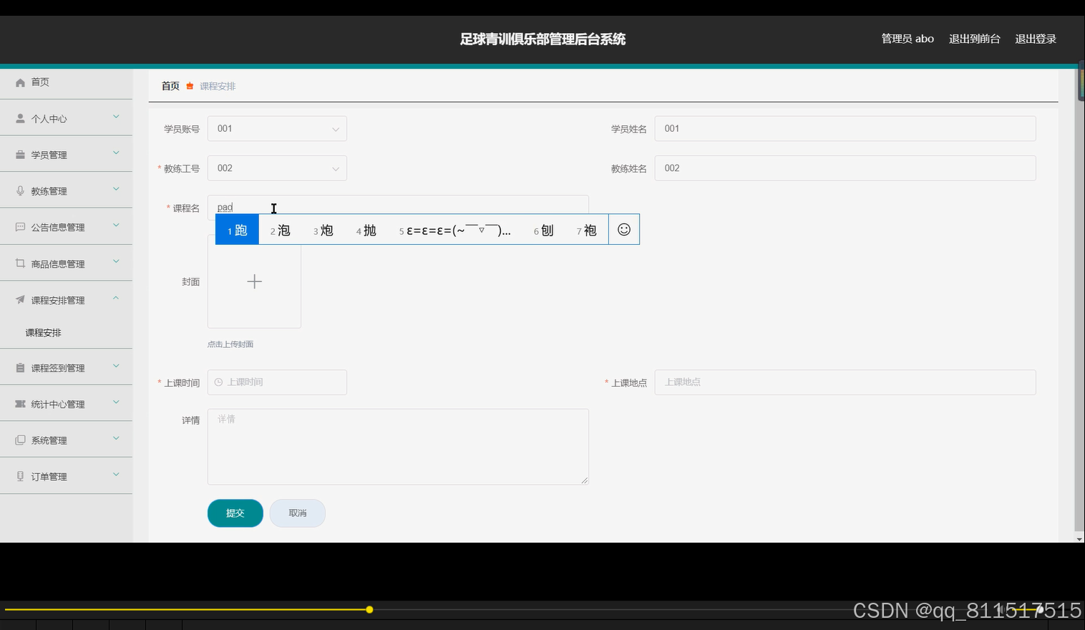Open 教练管理 via its microphone icon
1085x630 pixels.
coord(20,190)
